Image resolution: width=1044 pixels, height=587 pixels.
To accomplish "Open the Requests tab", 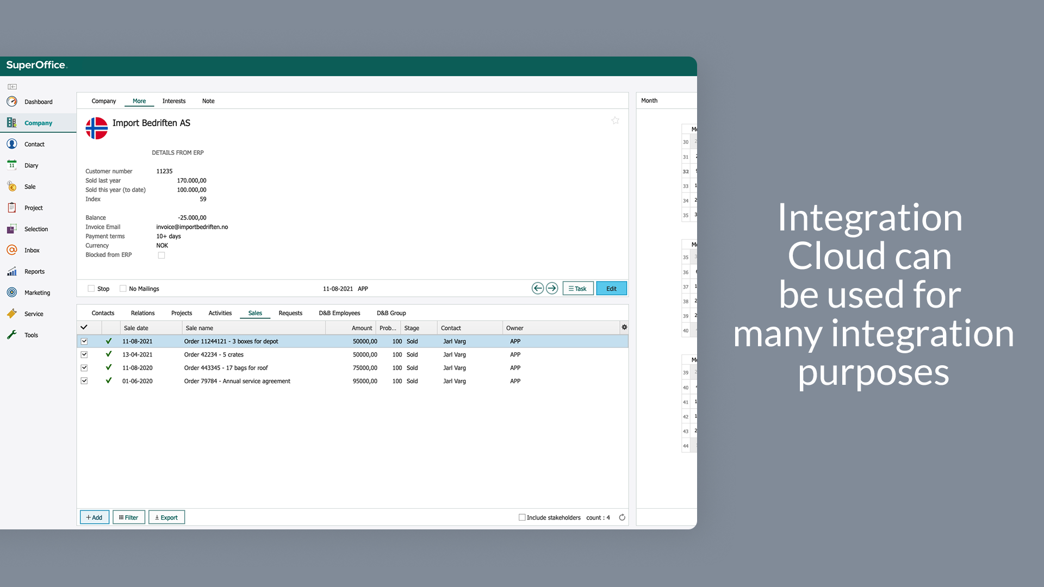I will [x=290, y=313].
